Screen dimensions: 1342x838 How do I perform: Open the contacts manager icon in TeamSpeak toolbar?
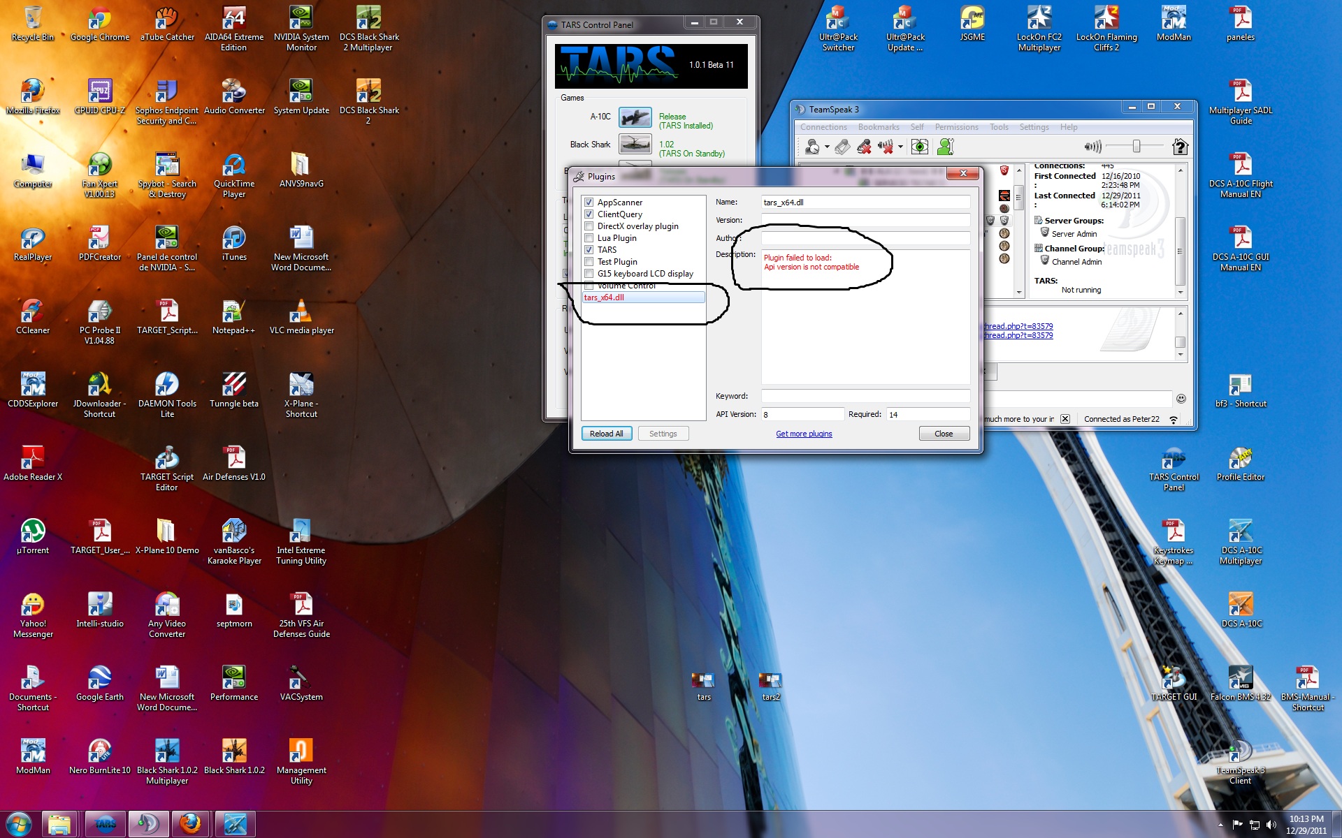tap(945, 147)
